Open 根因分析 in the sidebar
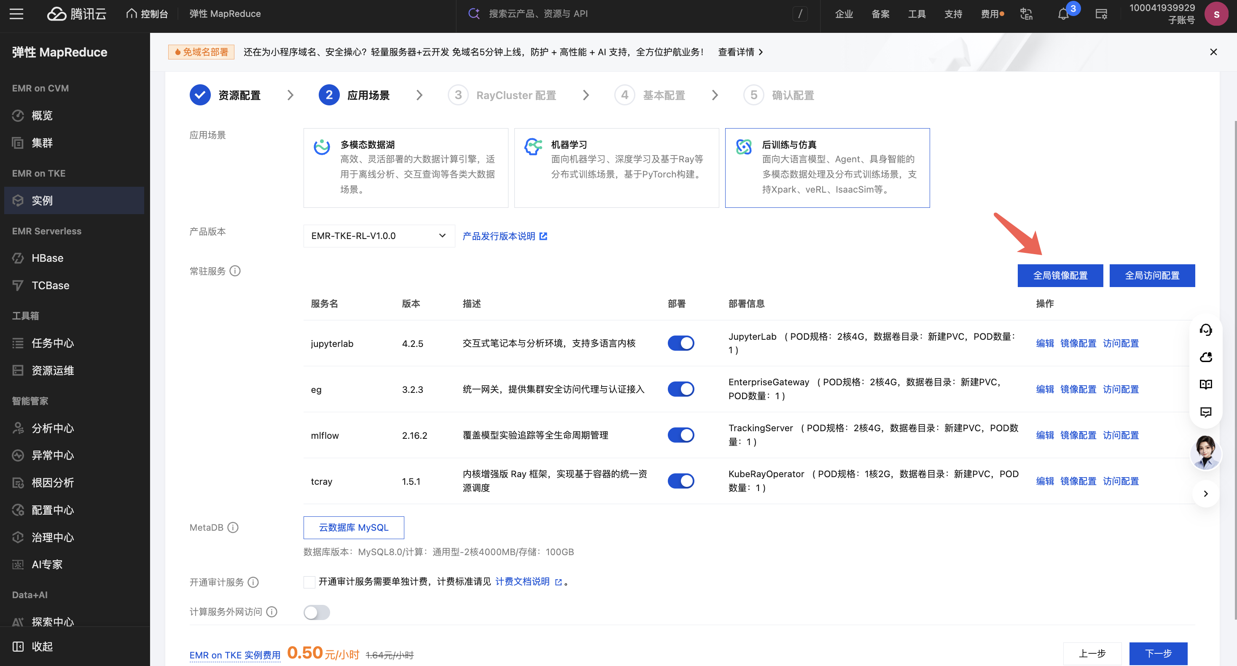1237x666 pixels. (x=74, y=483)
